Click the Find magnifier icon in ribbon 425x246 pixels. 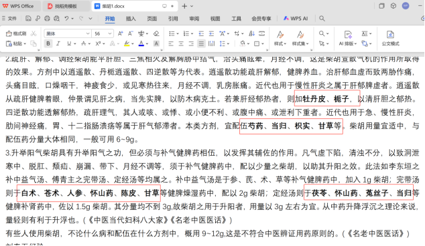[322, 33]
